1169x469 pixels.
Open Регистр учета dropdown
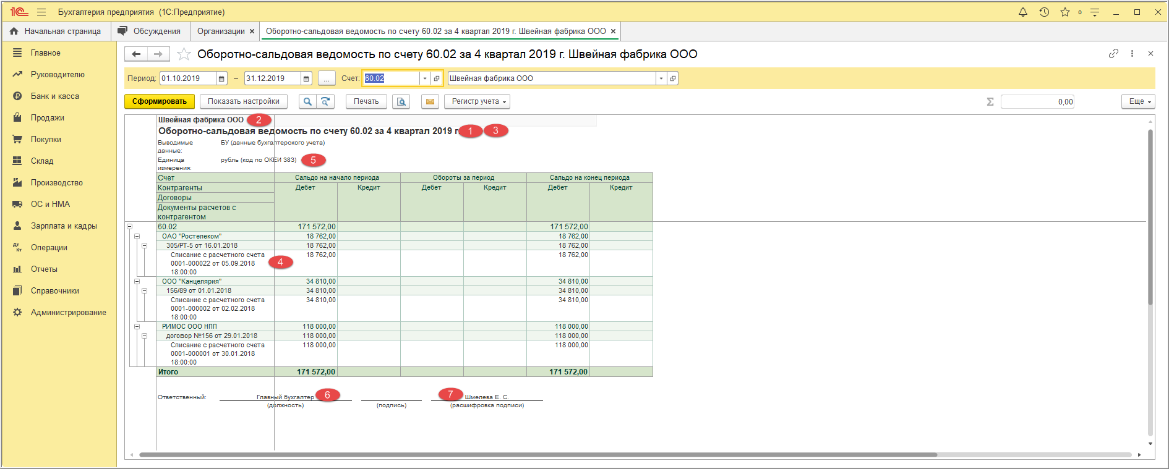[477, 101]
